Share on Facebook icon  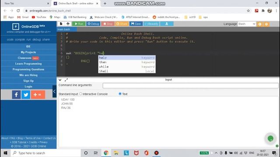point(16,95)
